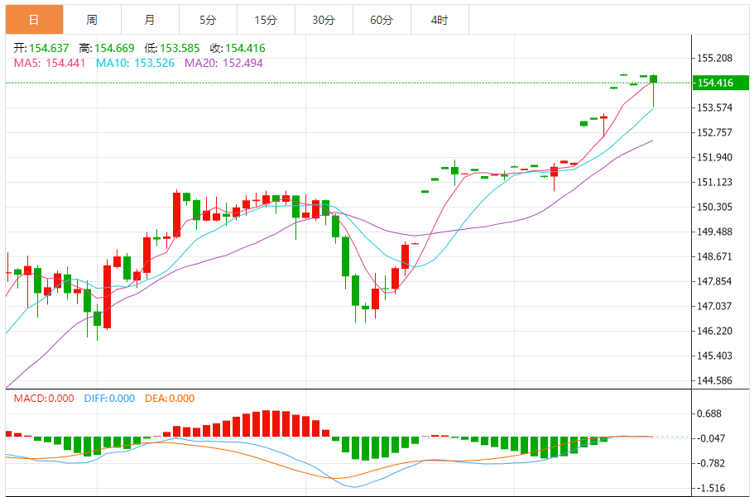Screen dimensions: 754x497
Task: Click the 146.220 price axis label
Action: point(714,331)
